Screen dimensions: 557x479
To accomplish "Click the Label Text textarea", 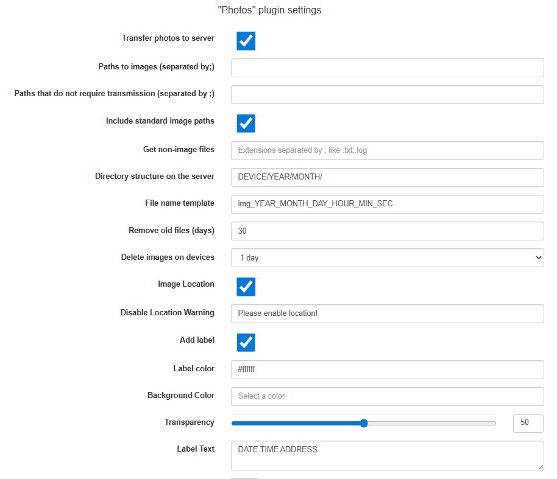I will point(387,455).
